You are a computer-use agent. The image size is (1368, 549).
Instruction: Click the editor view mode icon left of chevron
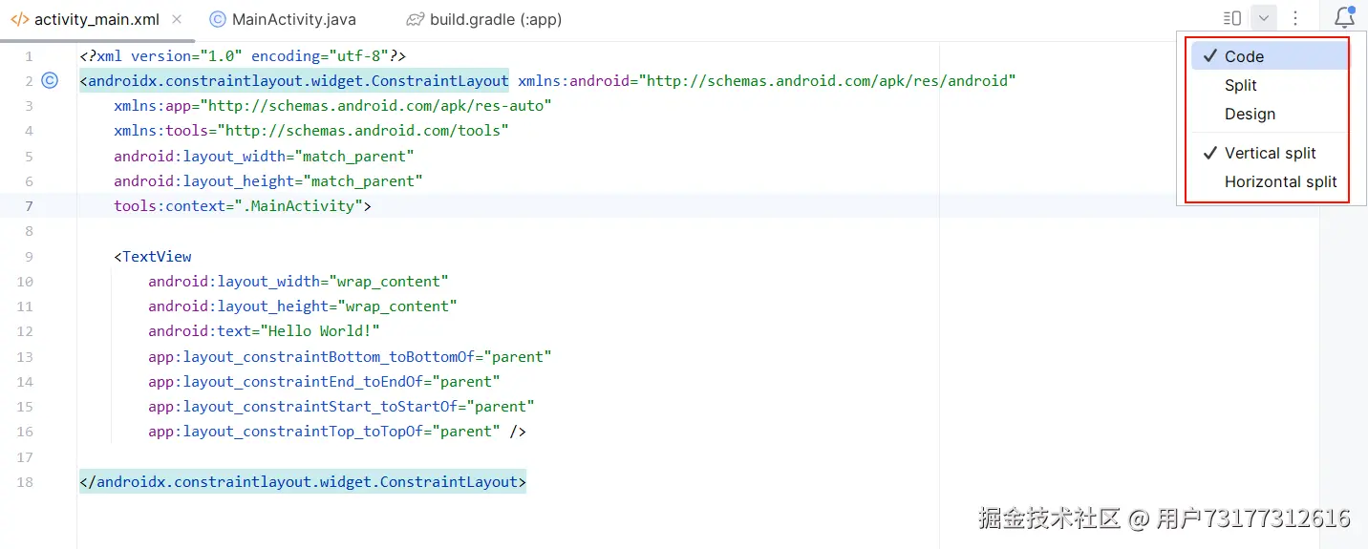tap(1232, 18)
